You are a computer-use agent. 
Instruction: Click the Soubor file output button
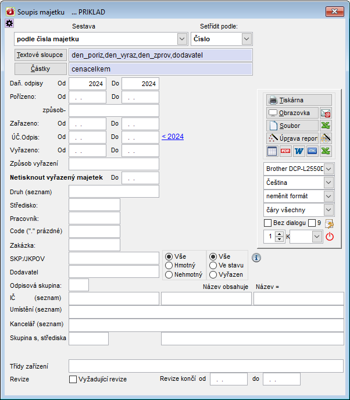click(x=292, y=126)
